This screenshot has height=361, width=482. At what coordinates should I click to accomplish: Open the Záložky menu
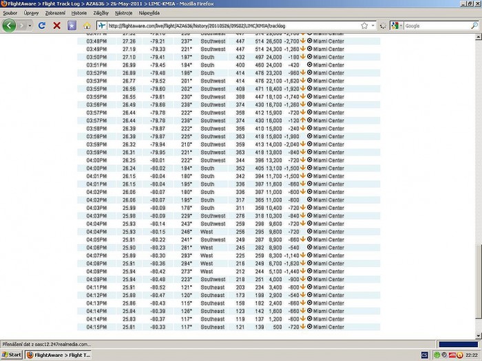pos(101,13)
